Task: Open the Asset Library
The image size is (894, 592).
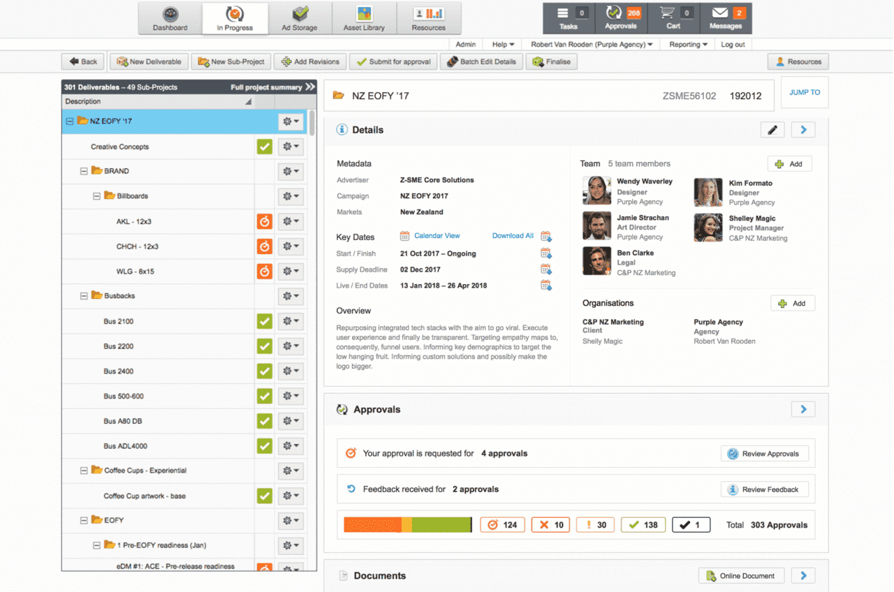Action: [365, 18]
